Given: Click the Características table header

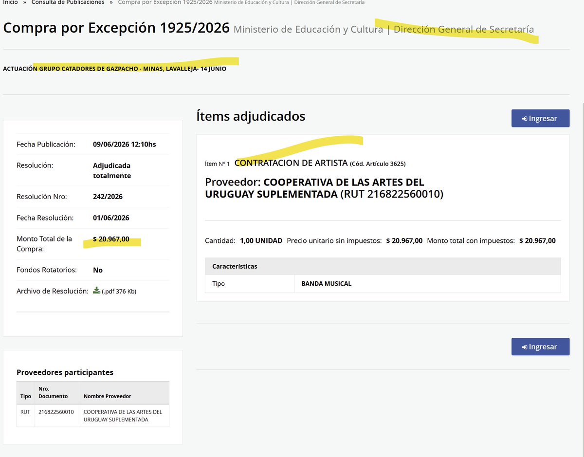Looking at the screenshot, I should click(x=383, y=266).
